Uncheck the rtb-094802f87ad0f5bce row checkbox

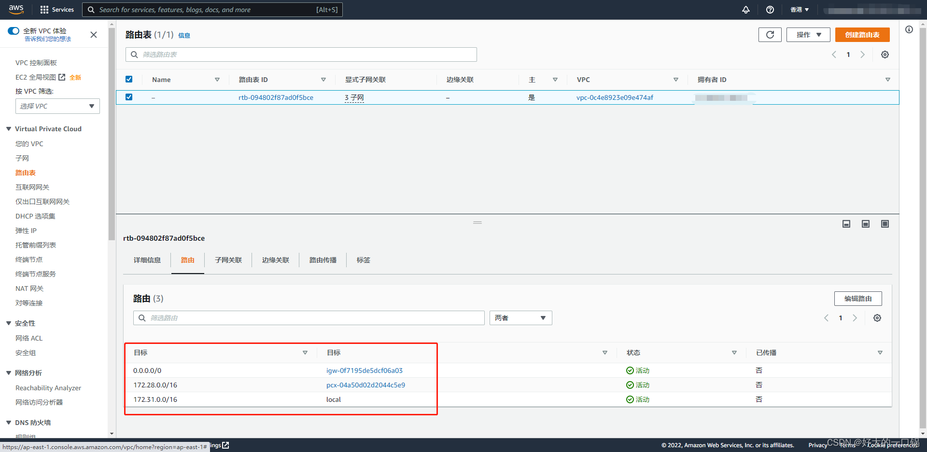[x=129, y=97]
